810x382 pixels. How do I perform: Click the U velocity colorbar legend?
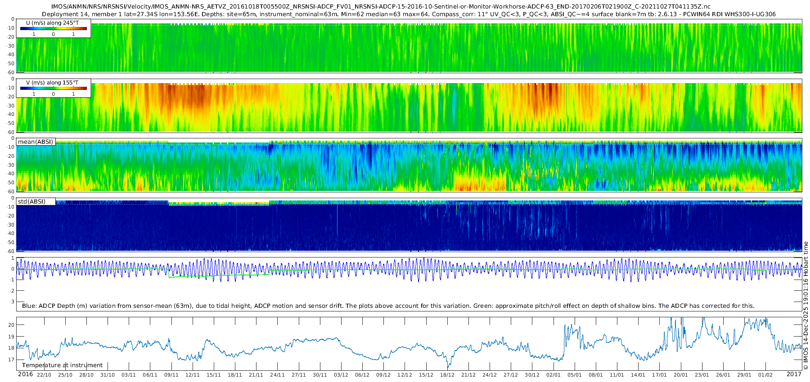coord(53,29)
